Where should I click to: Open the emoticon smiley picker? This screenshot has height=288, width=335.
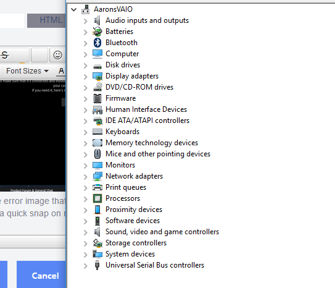coord(57,55)
